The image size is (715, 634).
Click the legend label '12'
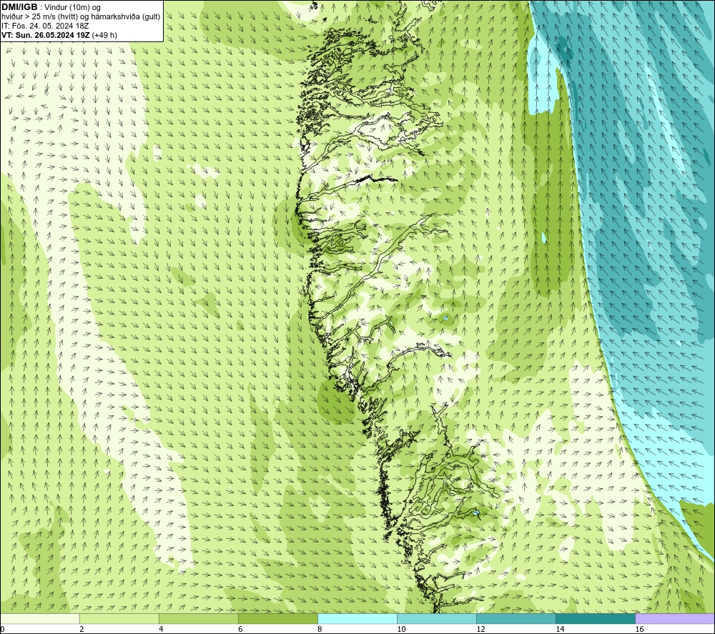[x=480, y=629]
